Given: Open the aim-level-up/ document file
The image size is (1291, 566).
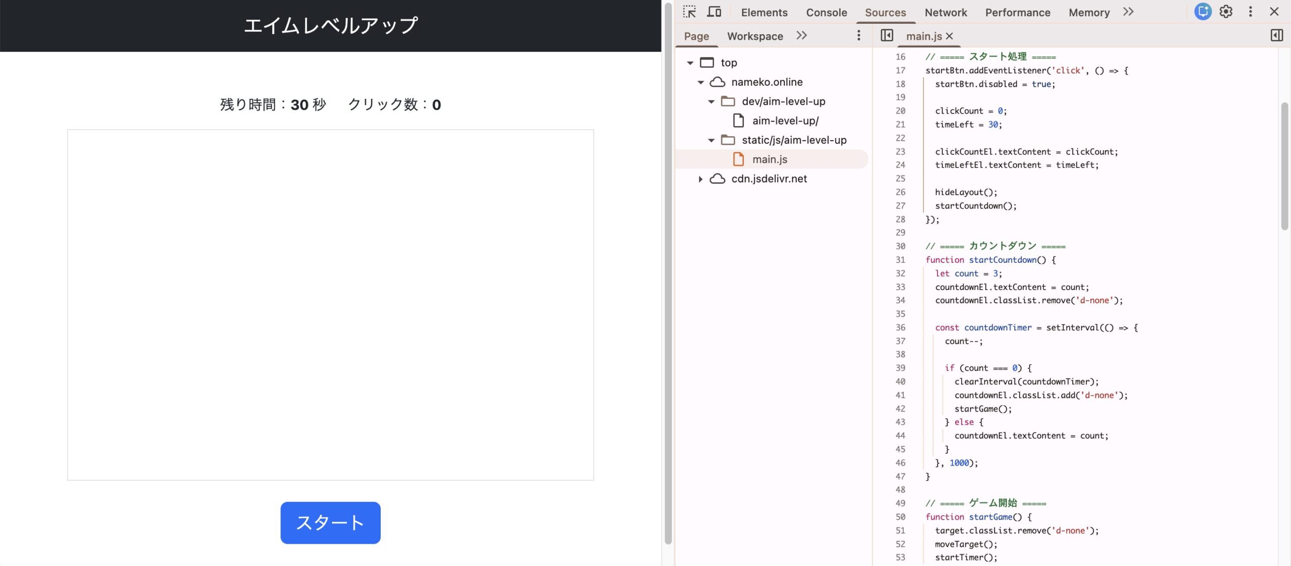Looking at the screenshot, I should 785,121.
